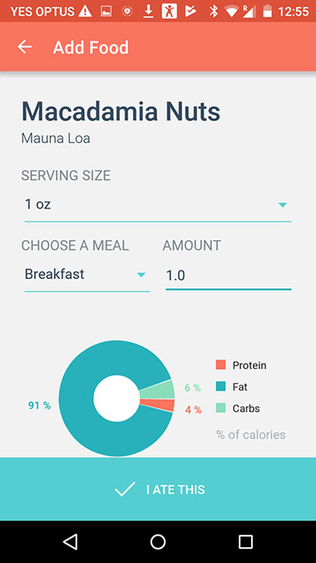Tap the Android home circle button
This screenshot has width=316, height=563.
point(158,541)
